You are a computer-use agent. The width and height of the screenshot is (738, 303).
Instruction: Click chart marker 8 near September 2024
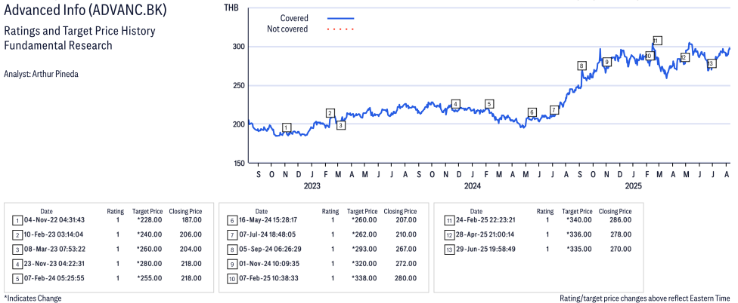pyautogui.click(x=582, y=66)
